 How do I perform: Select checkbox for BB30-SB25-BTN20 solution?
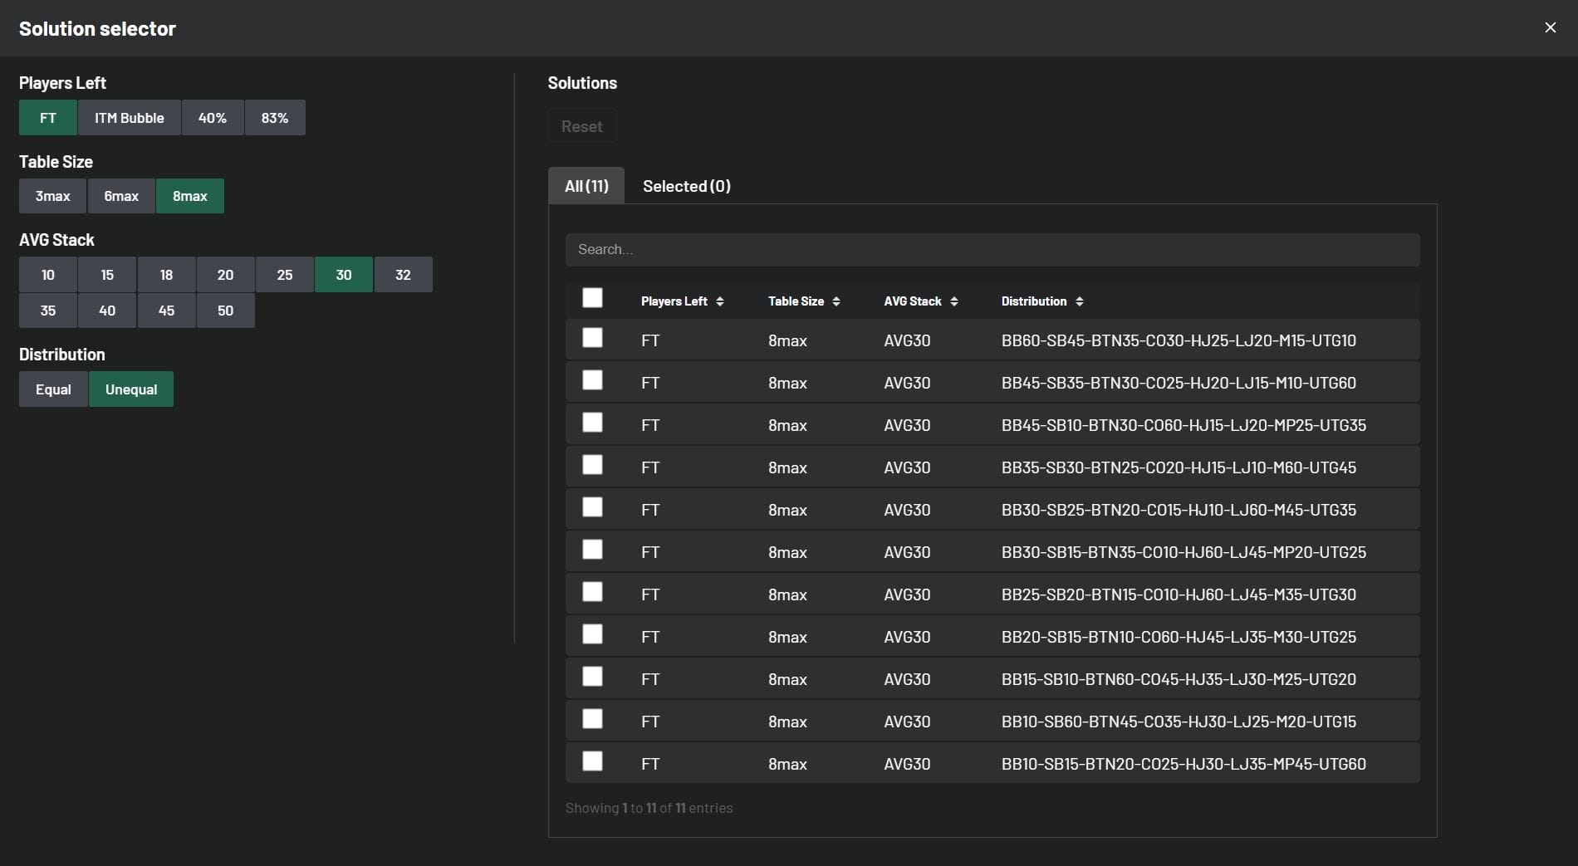point(592,507)
